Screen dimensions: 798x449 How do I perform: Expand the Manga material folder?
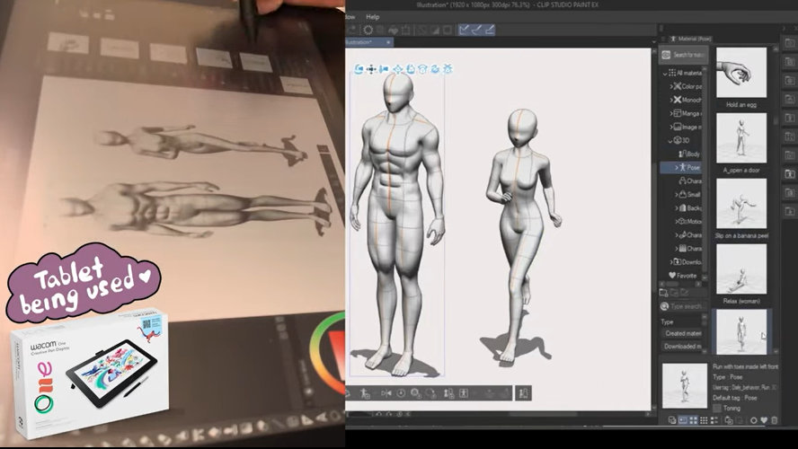(671, 113)
